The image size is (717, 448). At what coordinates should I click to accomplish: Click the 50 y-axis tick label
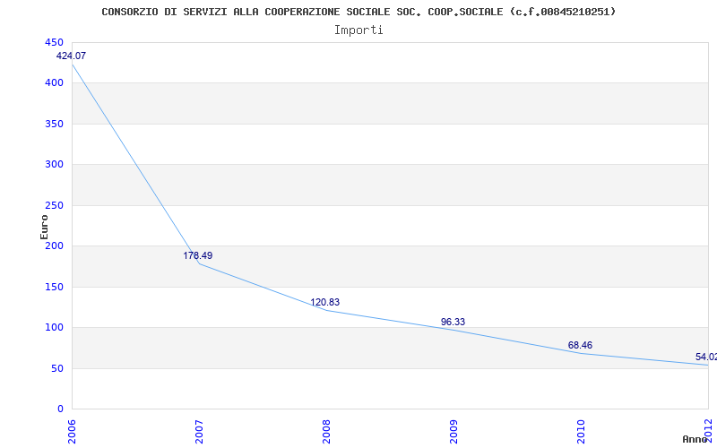tap(57, 368)
